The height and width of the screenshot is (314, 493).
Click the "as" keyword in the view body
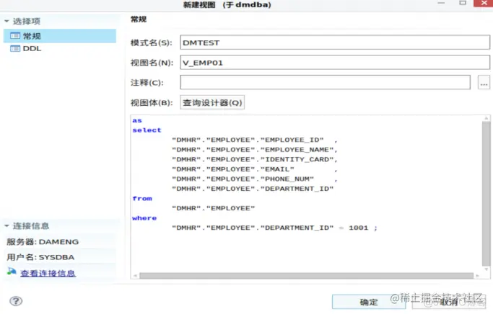click(137, 120)
